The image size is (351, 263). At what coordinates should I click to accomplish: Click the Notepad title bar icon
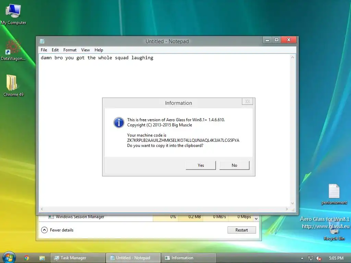tap(42, 41)
